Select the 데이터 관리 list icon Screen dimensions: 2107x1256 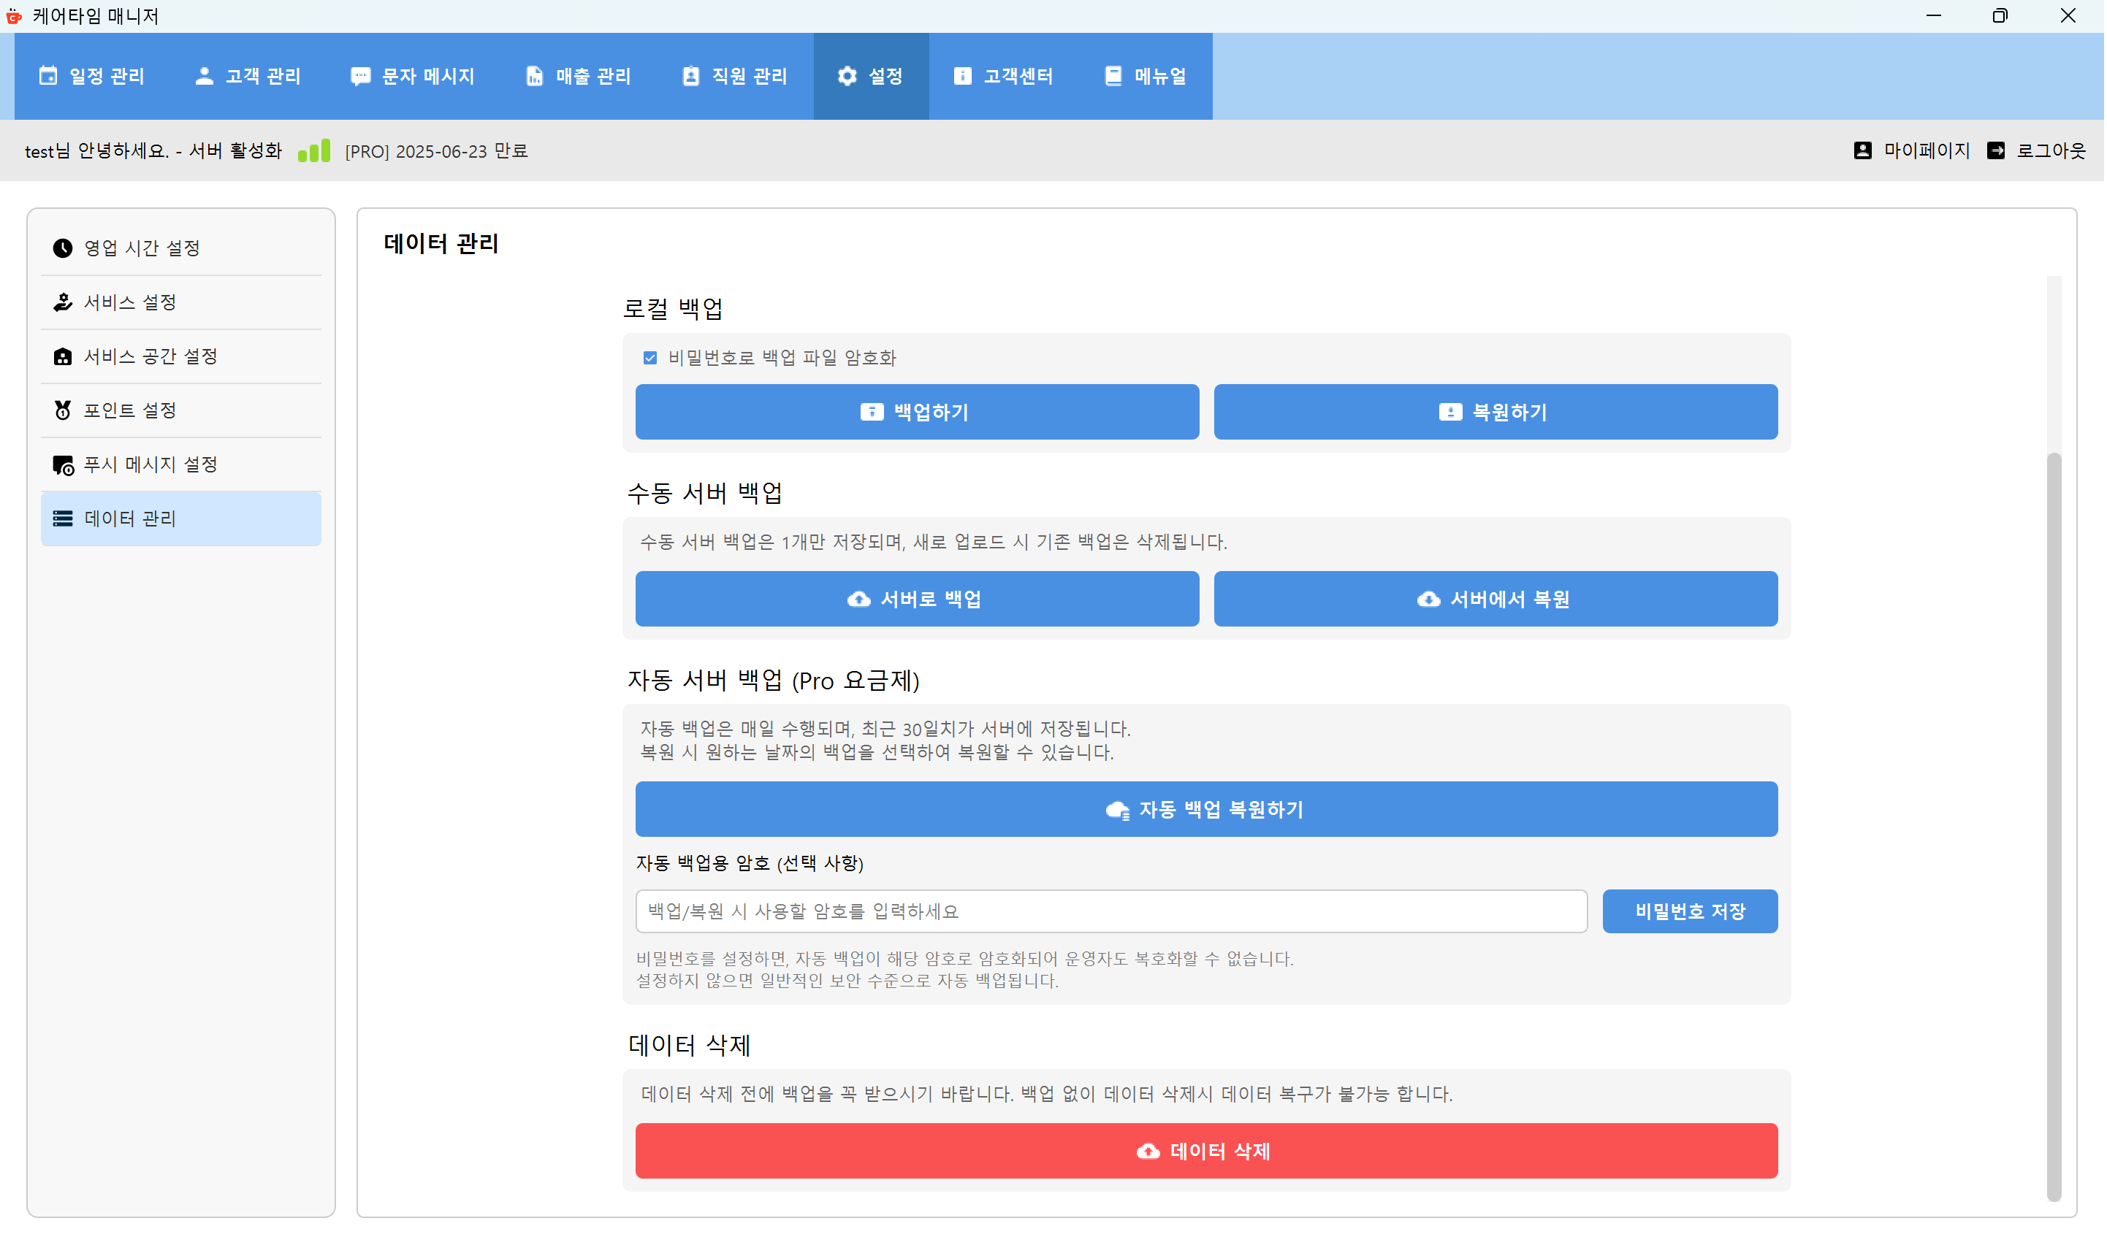click(x=63, y=518)
